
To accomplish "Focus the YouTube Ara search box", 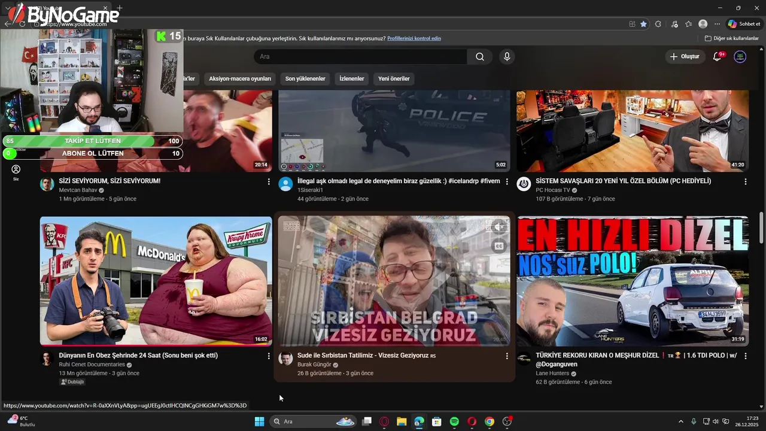I will (x=360, y=57).
